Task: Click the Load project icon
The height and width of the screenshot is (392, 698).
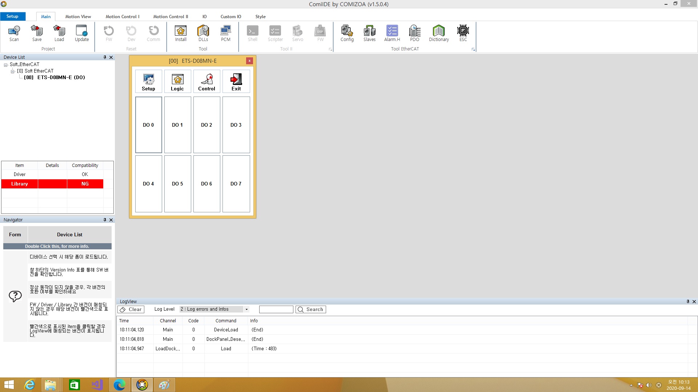Action: (x=59, y=33)
